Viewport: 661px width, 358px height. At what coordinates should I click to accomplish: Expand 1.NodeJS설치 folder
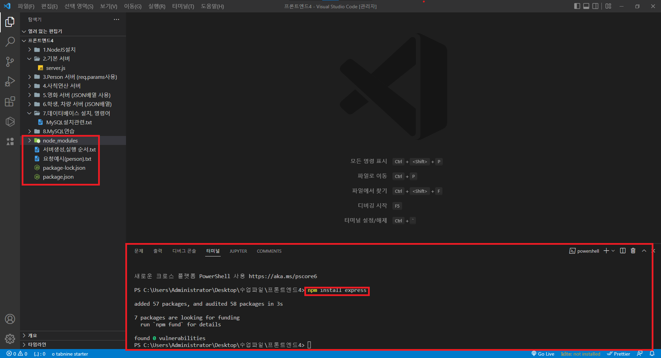click(x=73, y=50)
